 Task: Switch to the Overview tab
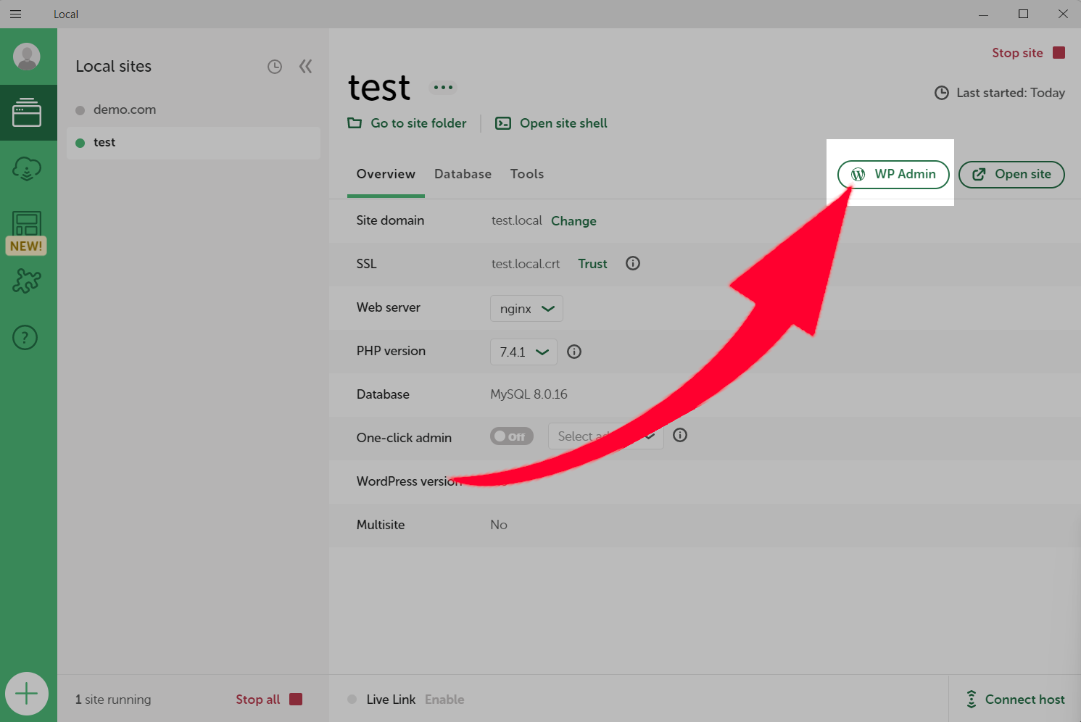(x=386, y=174)
